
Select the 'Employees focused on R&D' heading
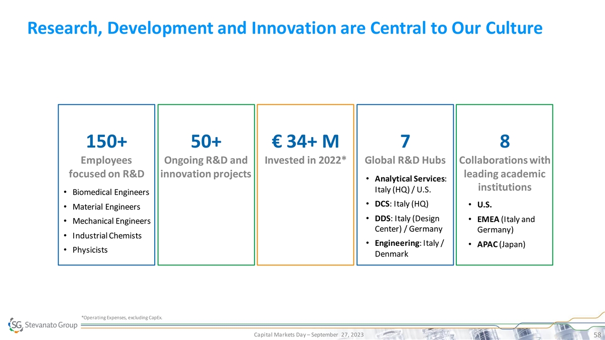(x=106, y=167)
